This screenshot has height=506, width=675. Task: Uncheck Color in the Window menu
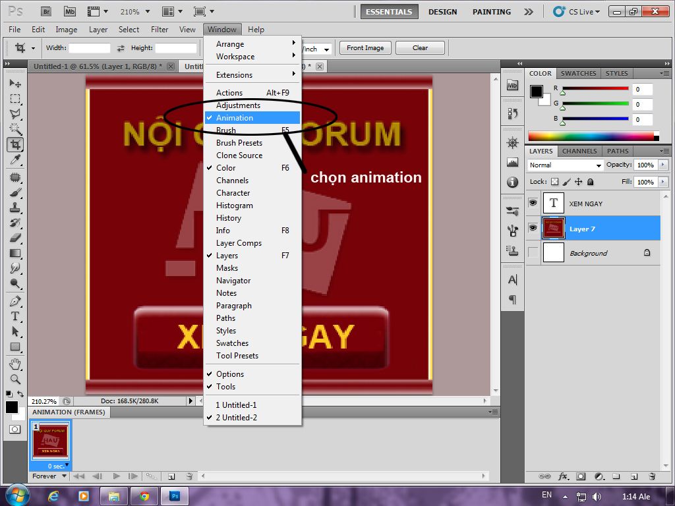[252, 168]
